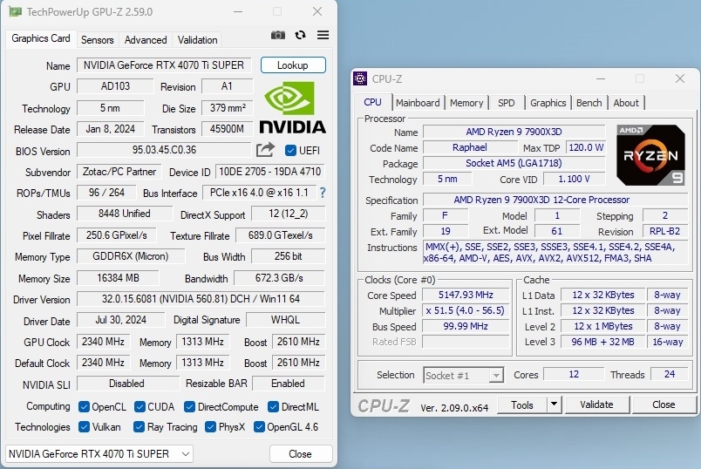
Task: Click the Revision value RPL-B2
Action: pos(665,231)
